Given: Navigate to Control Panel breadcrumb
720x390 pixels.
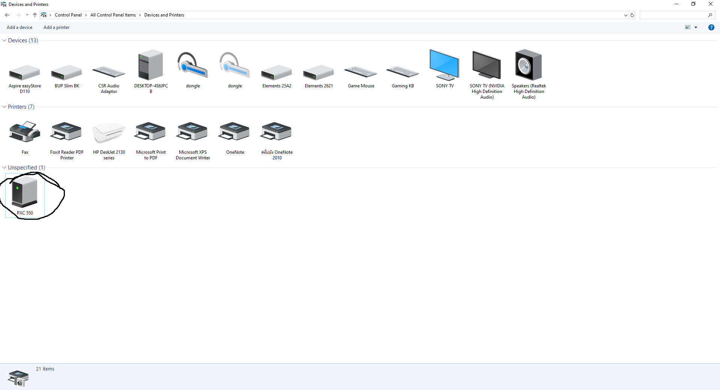Looking at the screenshot, I should tap(68, 15).
